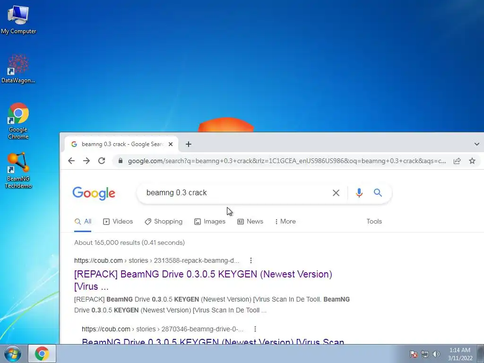Image resolution: width=484 pixels, height=363 pixels.
Task: Start voice search with microphone icon
Action: [x=359, y=193]
